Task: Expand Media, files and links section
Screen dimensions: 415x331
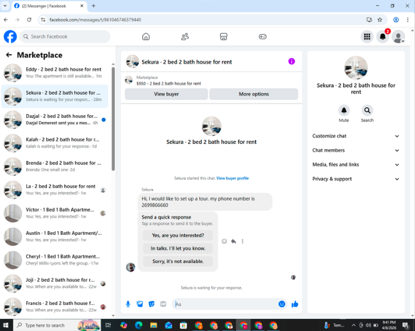Action: click(x=356, y=165)
